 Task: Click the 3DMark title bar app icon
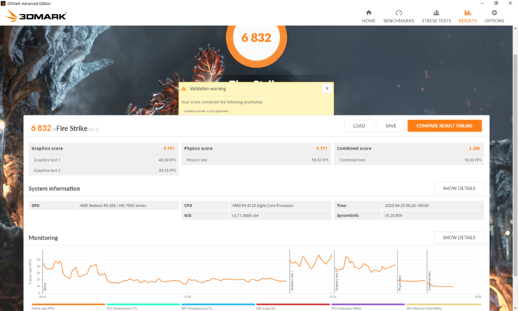coord(3,3)
